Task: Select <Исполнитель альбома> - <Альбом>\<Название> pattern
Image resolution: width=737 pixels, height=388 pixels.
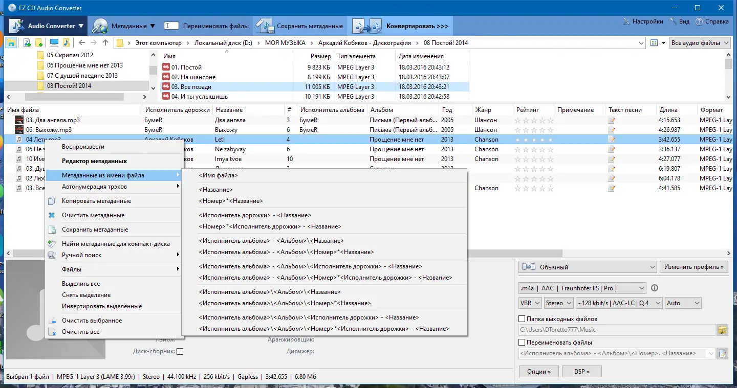Action: click(324, 241)
